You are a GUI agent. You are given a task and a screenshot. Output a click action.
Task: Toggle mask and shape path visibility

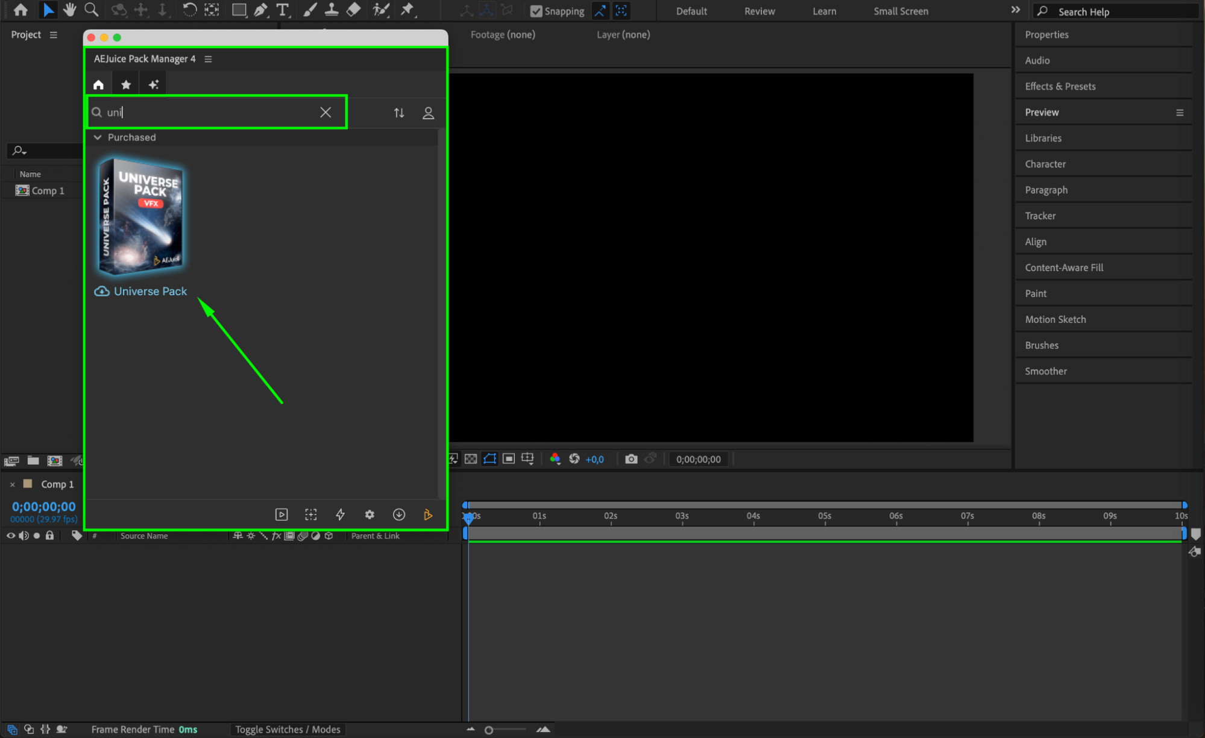tap(490, 459)
